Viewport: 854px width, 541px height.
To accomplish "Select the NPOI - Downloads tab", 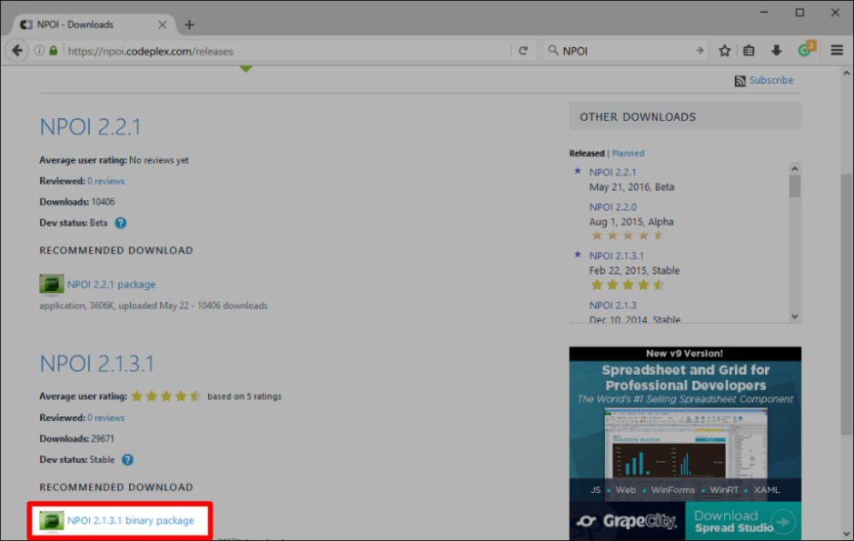I will (91, 25).
